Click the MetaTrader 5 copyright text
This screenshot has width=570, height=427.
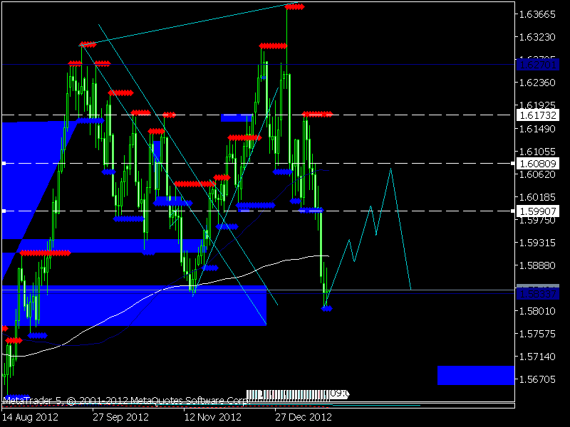[126, 401]
